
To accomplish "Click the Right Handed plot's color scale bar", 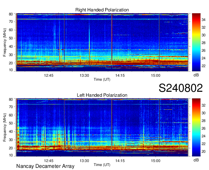I will 196,42.
